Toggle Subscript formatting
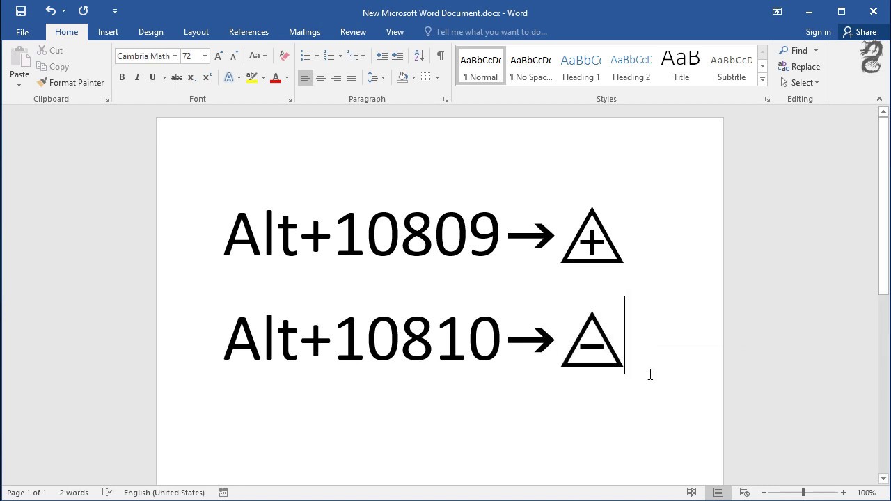The height and width of the screenshot is (501, 891). pyautogui.click(x=192, y=77)
